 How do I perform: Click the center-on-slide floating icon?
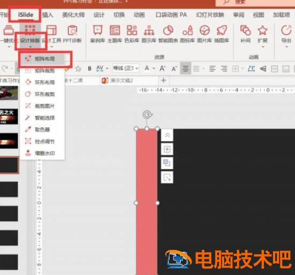pyautogui.click(x=167, y=149)
